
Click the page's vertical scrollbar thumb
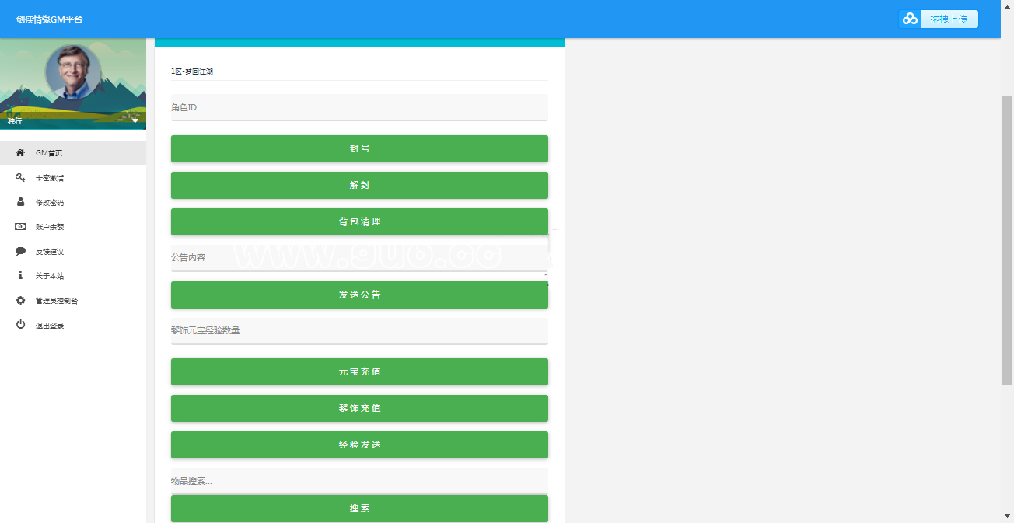click(x=1007, y=241)
